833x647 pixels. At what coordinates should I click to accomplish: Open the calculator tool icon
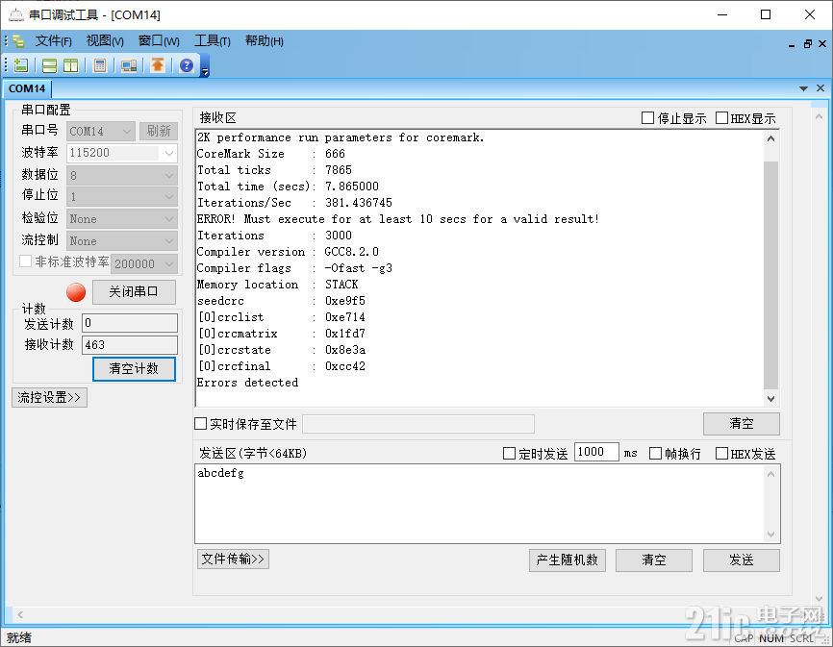pyautogui.click(x=99, y=65)
